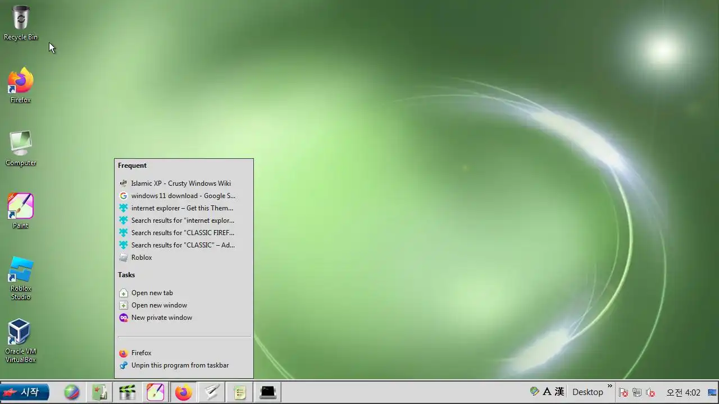
Task: Open 'Search results for "CLASSIC FIREF...' entry
Action: 184,233
